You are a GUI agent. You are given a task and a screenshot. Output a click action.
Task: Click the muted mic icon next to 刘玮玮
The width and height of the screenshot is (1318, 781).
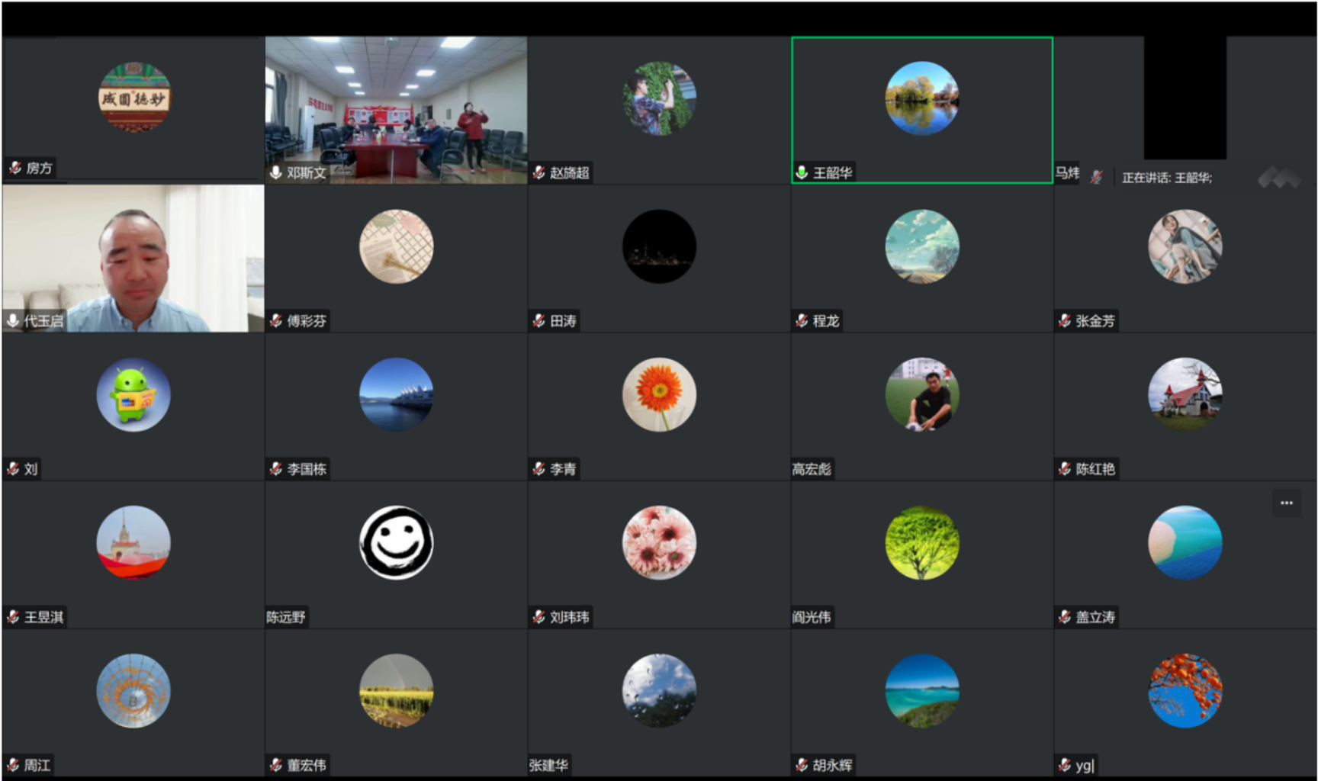539,617
